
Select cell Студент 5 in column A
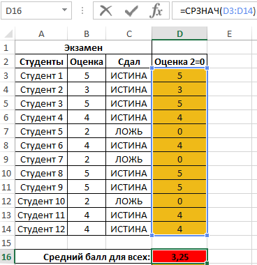41,131
